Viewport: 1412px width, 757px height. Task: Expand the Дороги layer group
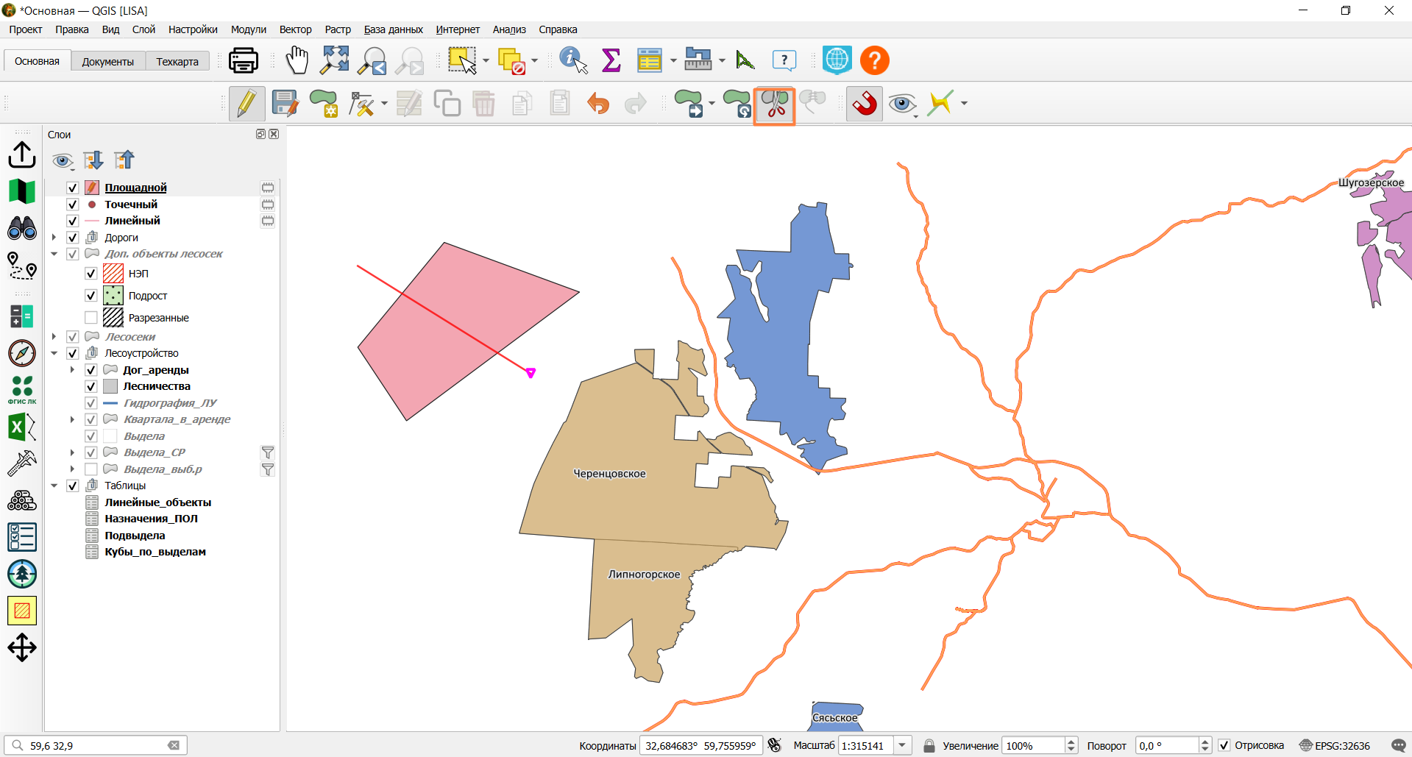pos(54,238)
